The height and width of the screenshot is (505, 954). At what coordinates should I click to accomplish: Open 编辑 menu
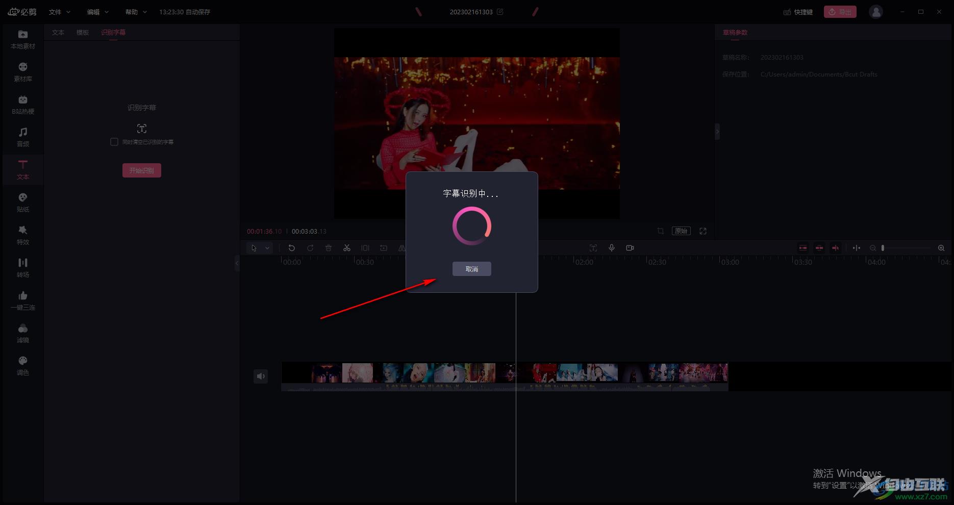point(97,12)
